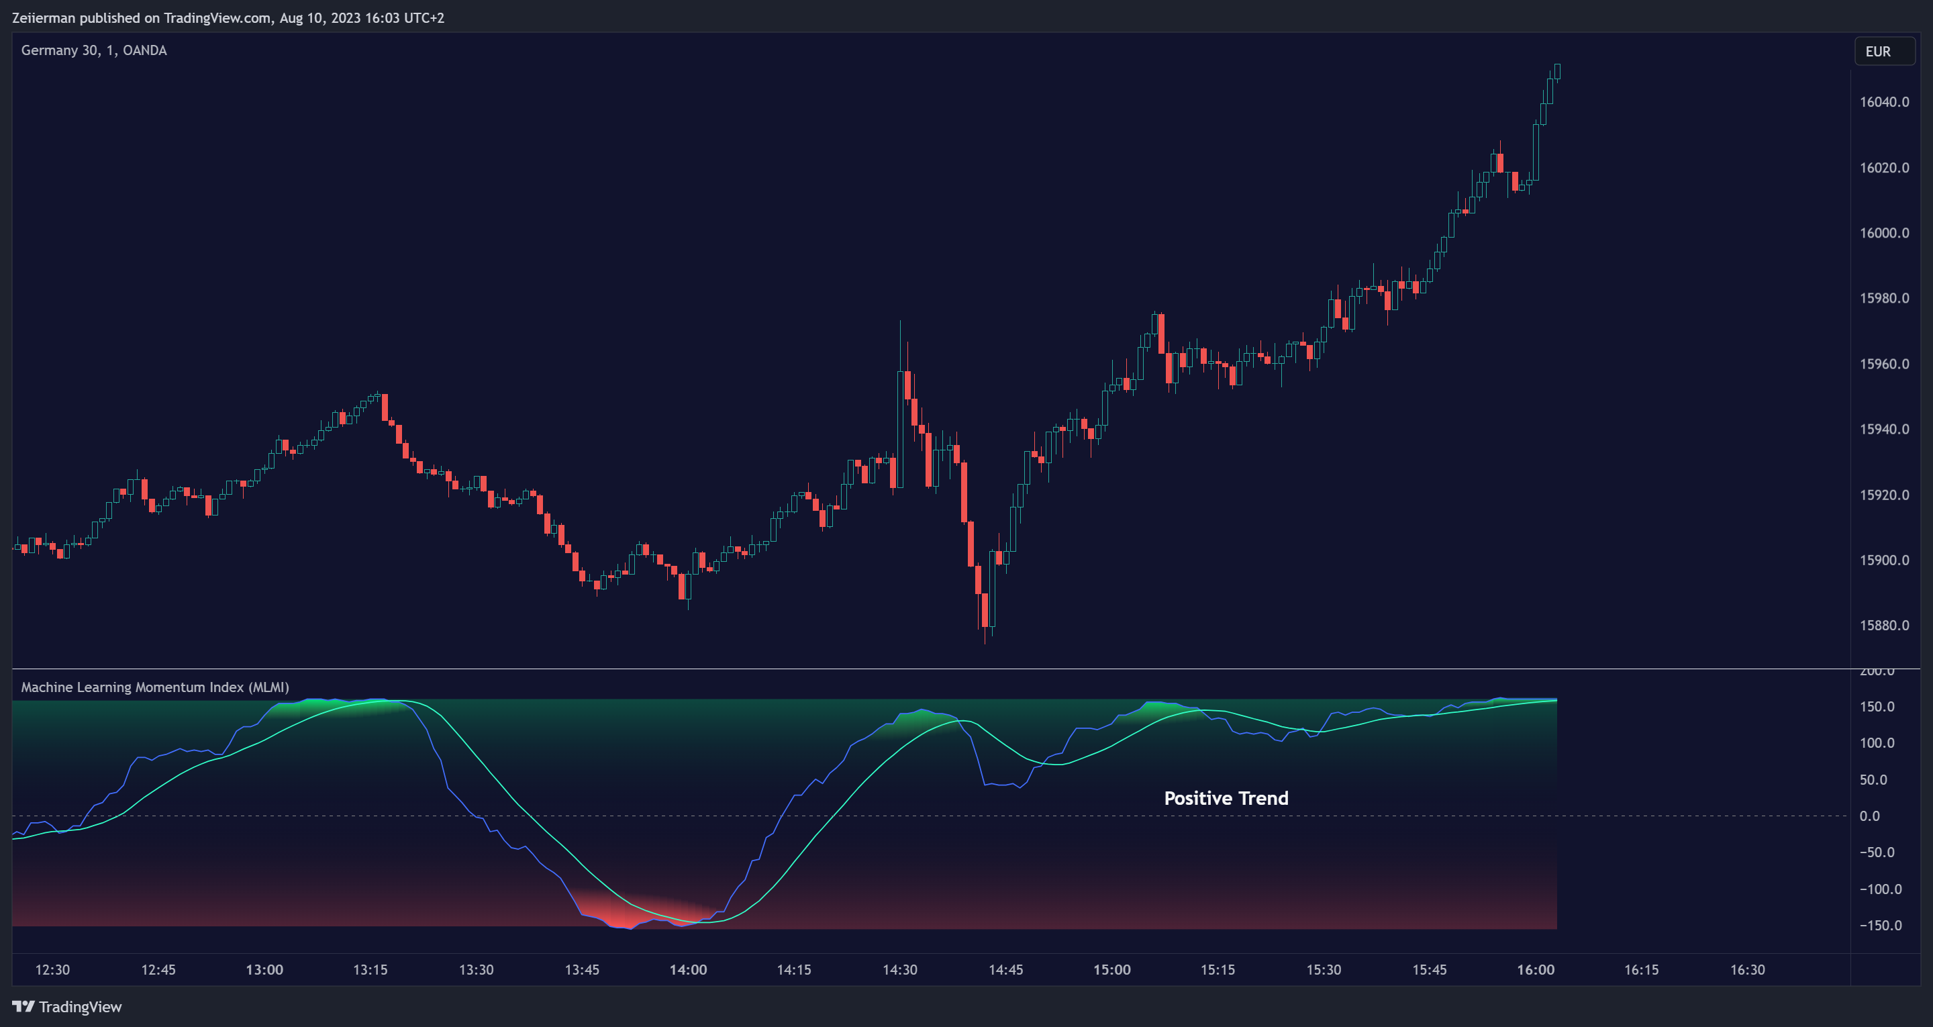Click the 15920.0 price axis label

[1884, 495]
